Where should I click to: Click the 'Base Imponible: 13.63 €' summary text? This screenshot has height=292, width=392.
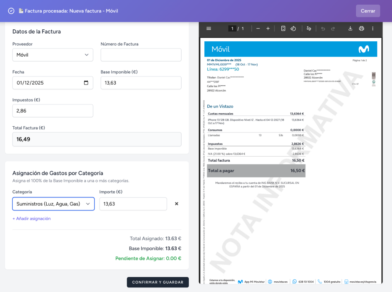point(155,248)
